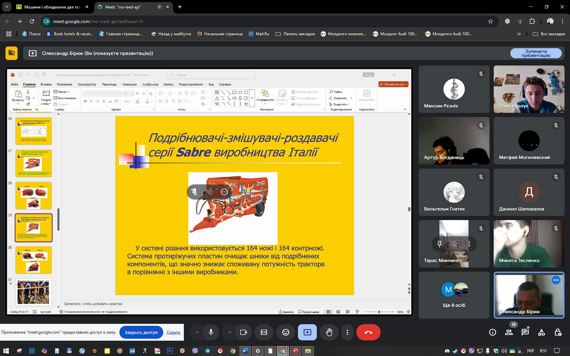This screenshot has height=356, width=570.
Task: Click Восстановить to reset slide
Action: pos(65,98)
